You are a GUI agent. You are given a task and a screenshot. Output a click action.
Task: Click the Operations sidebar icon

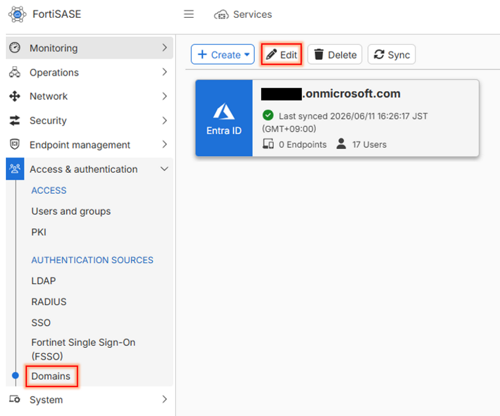[15, 72]
